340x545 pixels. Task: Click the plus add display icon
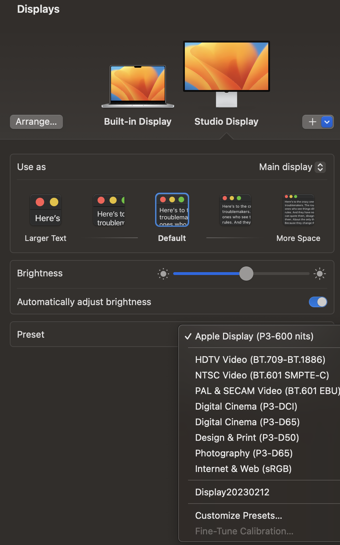[312, 122]
